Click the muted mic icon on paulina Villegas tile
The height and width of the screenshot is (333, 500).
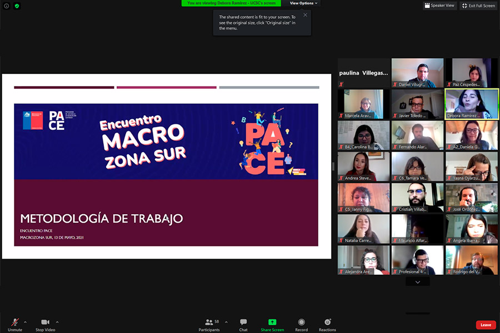coord(341,84)
